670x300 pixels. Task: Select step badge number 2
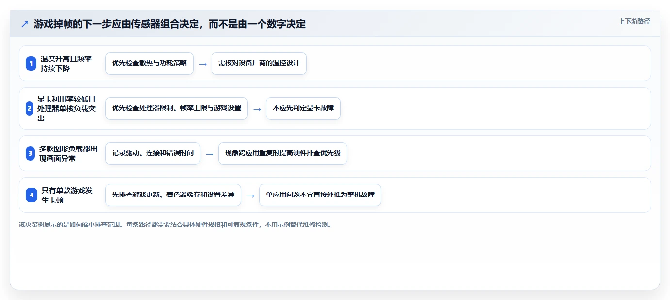pyautogui.click(x=29, y=108)
